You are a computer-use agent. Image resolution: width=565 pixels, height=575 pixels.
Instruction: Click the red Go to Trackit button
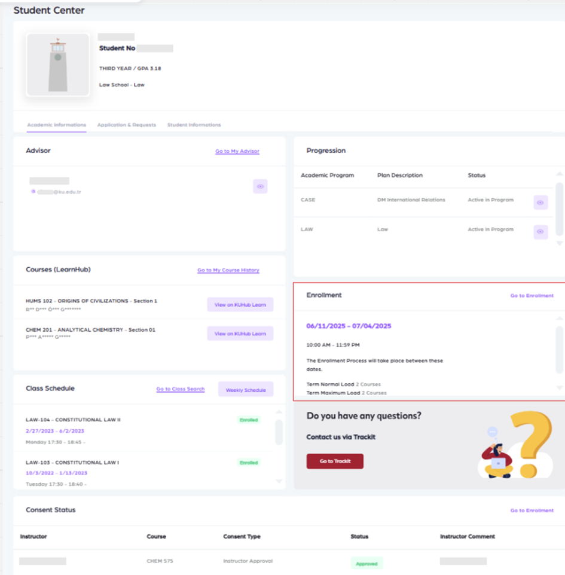click(334, 461)
